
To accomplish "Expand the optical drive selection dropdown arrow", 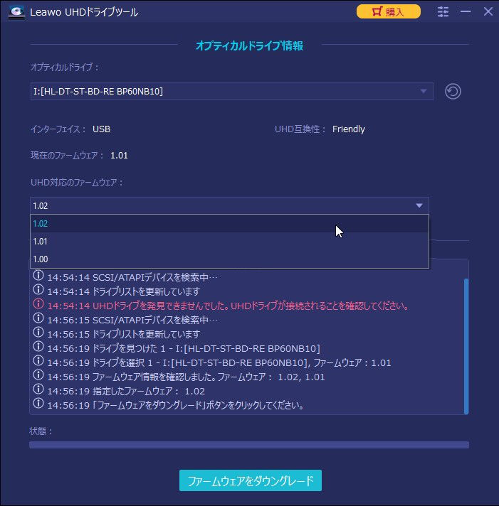I will (424, 92).
